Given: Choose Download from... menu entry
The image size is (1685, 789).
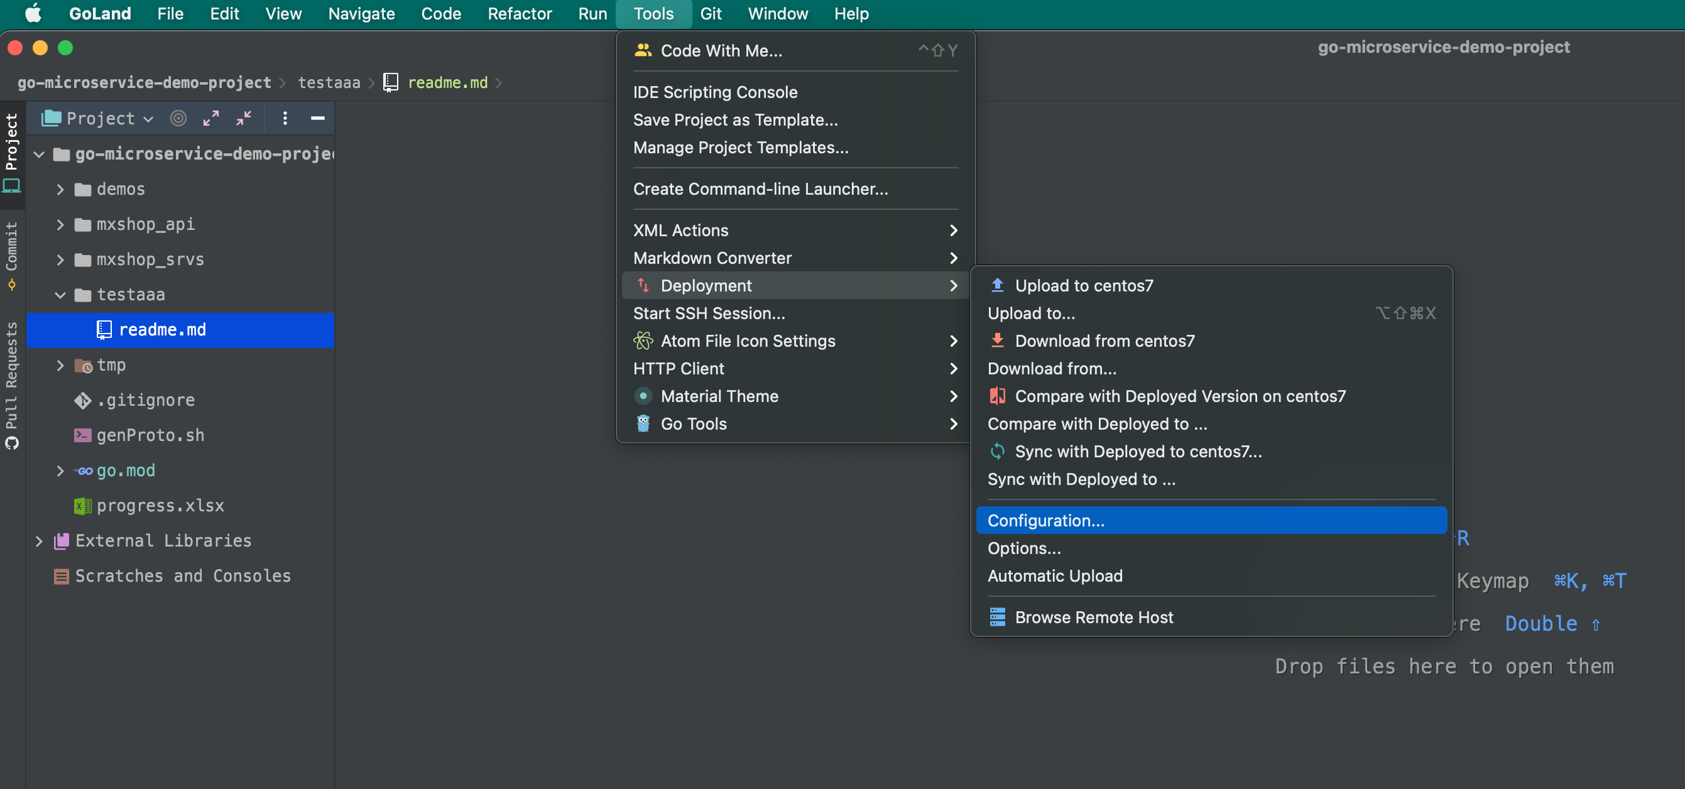Looking at the screenshot, I should [1211, 368].
